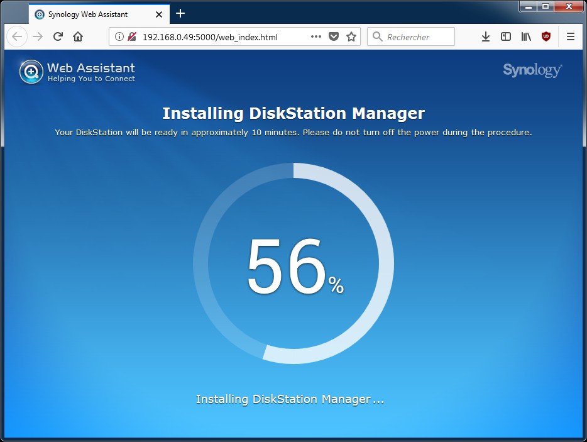Reload the current page

point(58,36)
